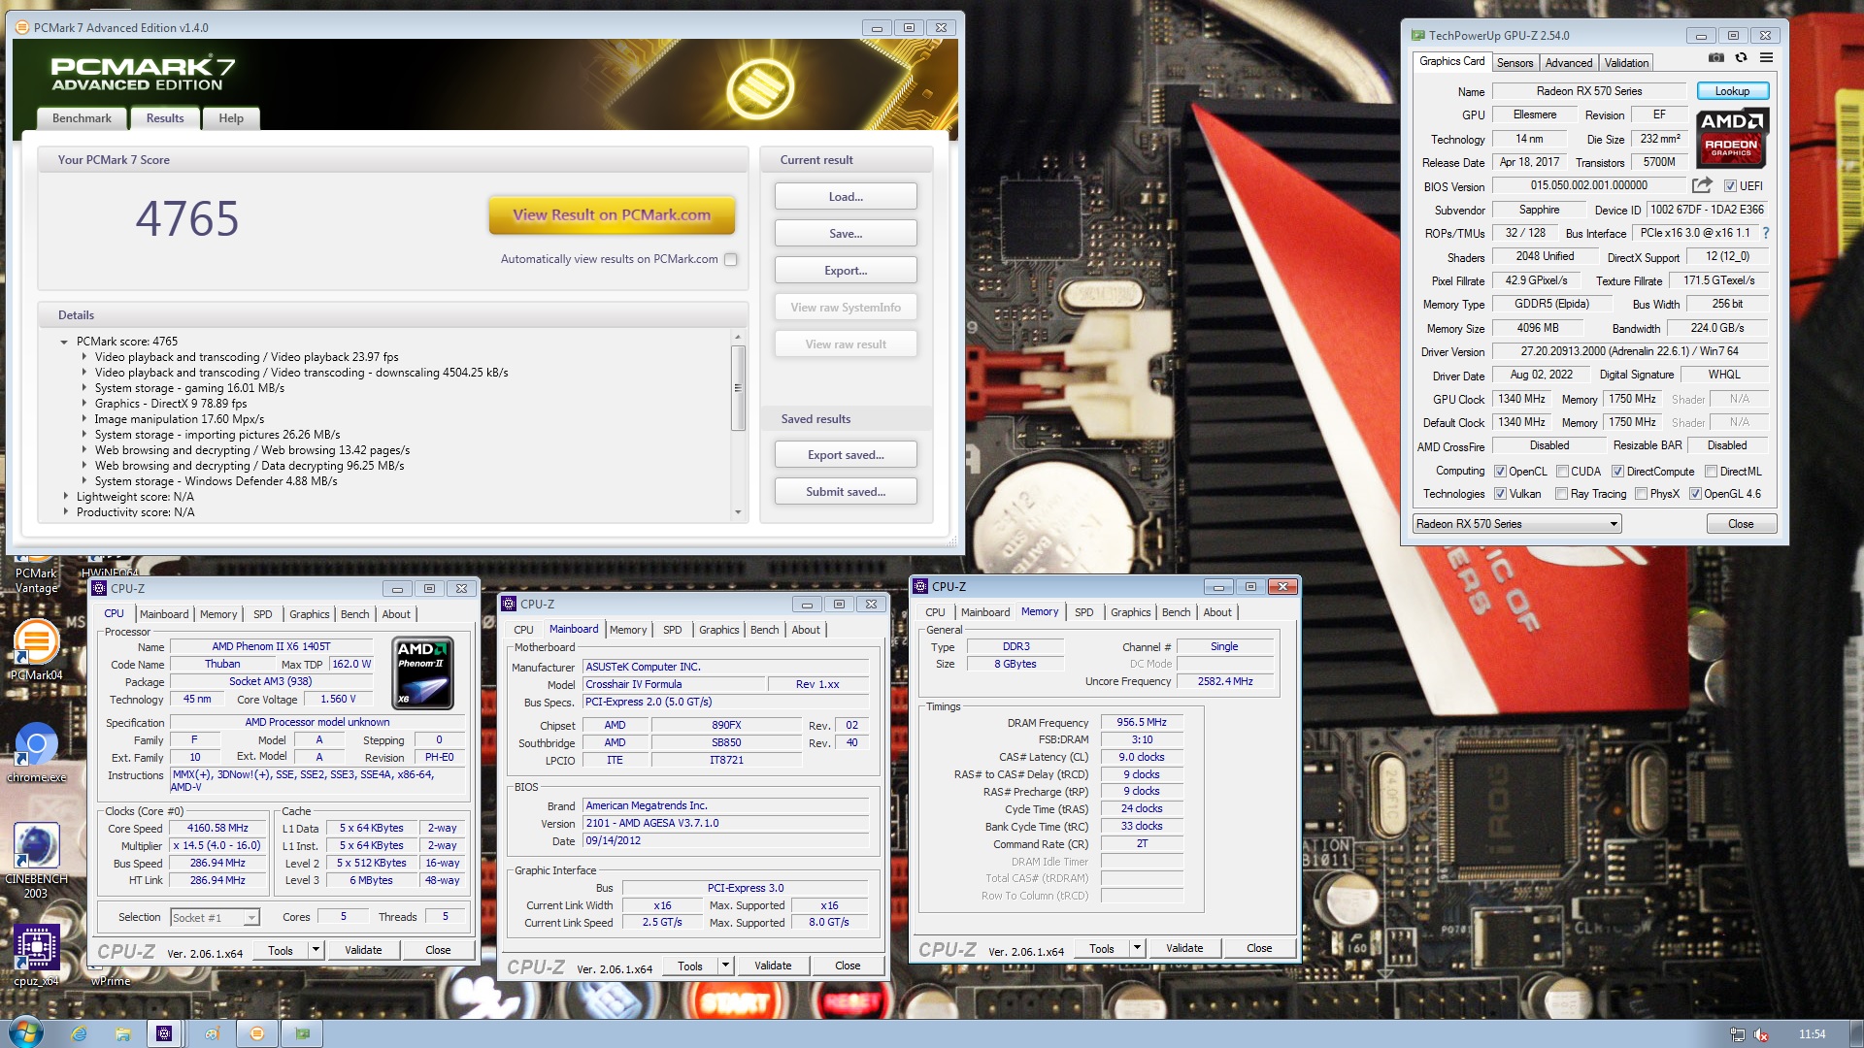1864x1048 pixels.
Task: Click the Export saved... button
Action: (846, 455)
